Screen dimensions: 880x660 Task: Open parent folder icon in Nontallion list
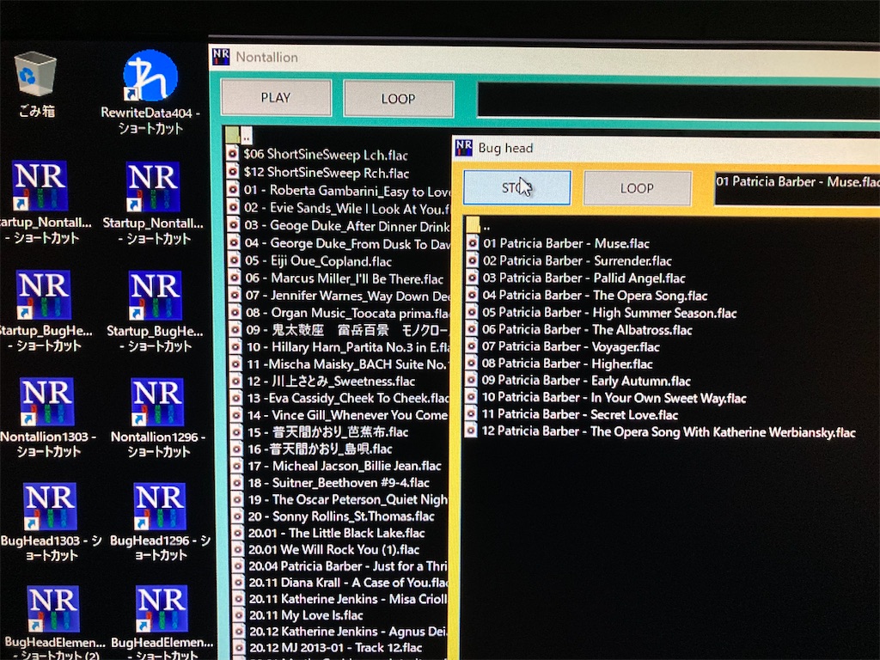click(x=232, y=135)
